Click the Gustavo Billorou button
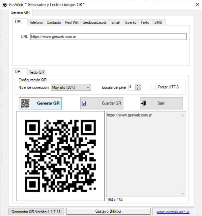The width and height of the screenshot is (202, 216). (x=108, y=211)
